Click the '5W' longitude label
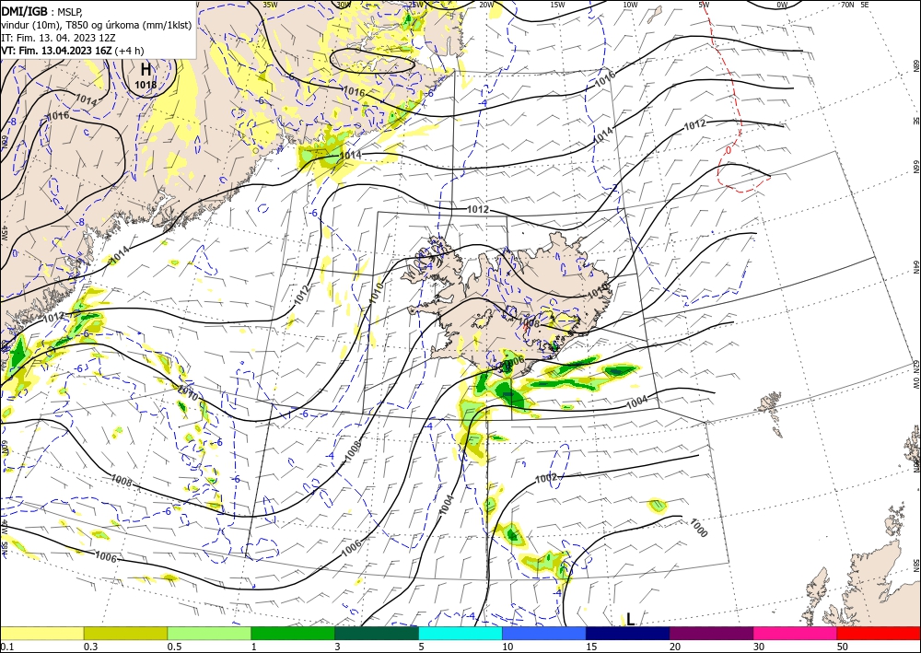Screen dimensions: 921x653 pos(705,5)
